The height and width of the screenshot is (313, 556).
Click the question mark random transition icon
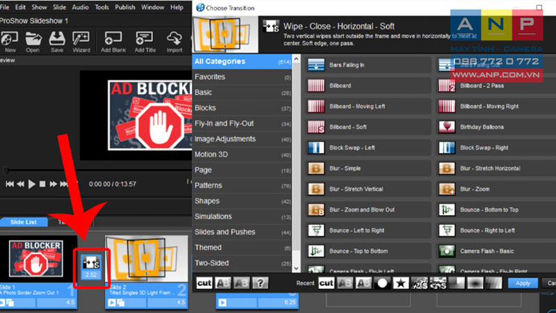coord(260,283)
